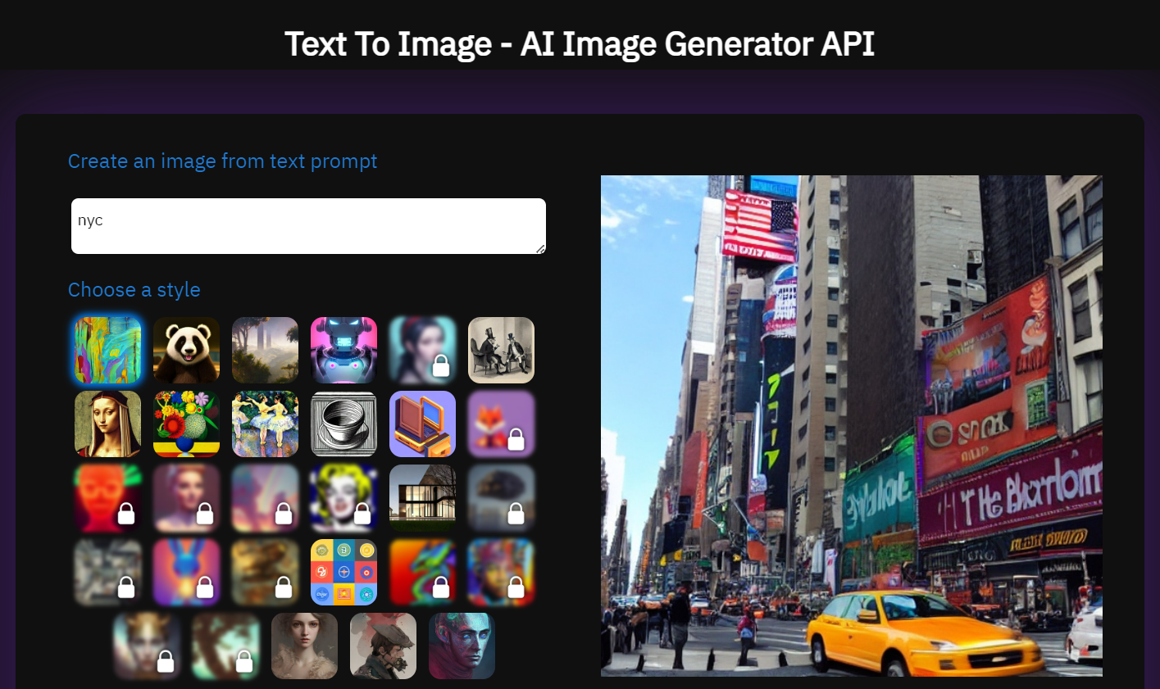Pick the steampunk man with hat style
Image resolution: width=1160 pixels, height=689 pixels.
[383, 646]
